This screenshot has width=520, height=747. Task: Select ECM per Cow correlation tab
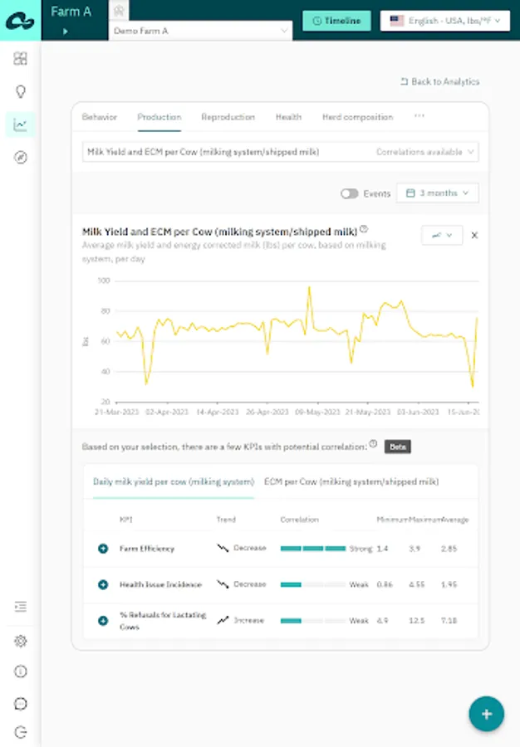tap(351, 481)
